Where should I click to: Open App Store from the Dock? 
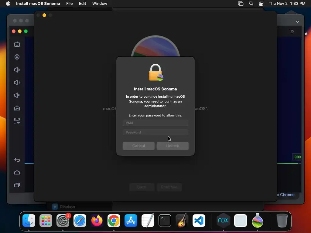click(131, 221)
